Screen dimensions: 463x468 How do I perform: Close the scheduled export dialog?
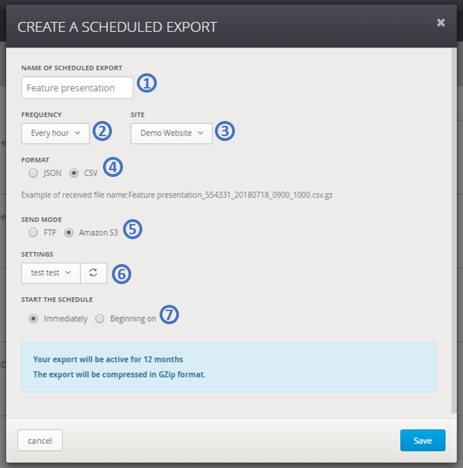(441, 23)
